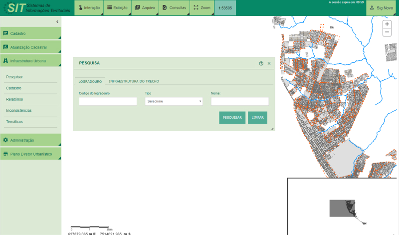Screen dimensions: 399x235
Task: Open the Exibição toolbar menu
Action: click(x=117, y=8)
